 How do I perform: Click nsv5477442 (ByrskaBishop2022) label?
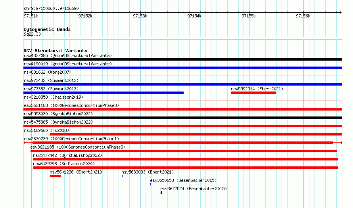pyautogui.click(x=67, y=155)
